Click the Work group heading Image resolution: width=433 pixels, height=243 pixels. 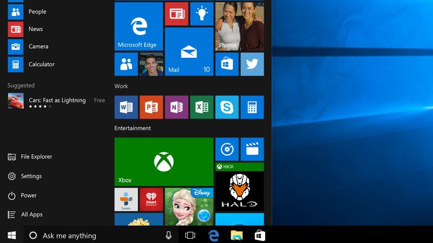(121, 86)
